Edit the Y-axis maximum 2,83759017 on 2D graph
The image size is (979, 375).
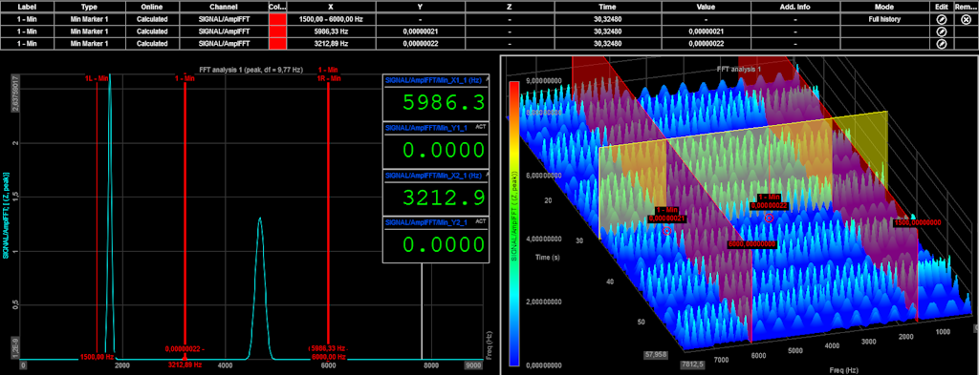[15, 94]
